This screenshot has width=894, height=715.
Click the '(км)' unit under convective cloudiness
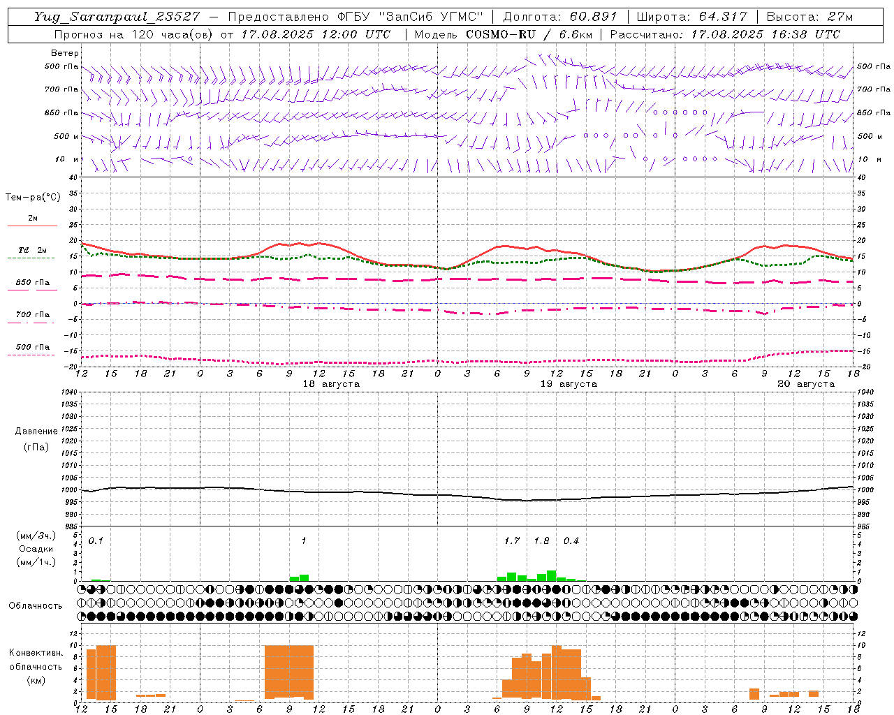(36, 680)
